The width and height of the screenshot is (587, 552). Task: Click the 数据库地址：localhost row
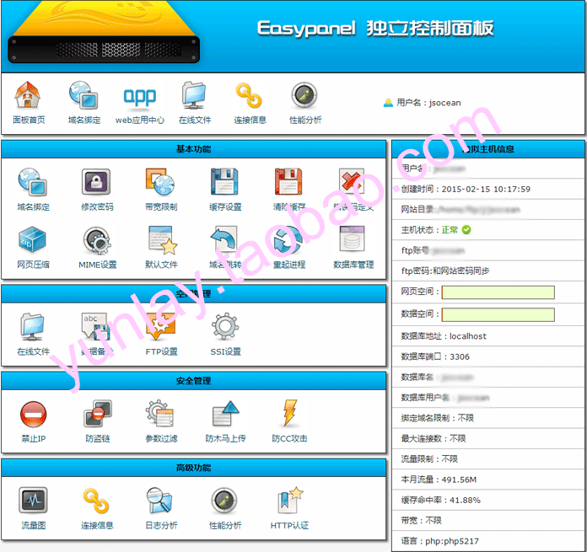(488, 336)
